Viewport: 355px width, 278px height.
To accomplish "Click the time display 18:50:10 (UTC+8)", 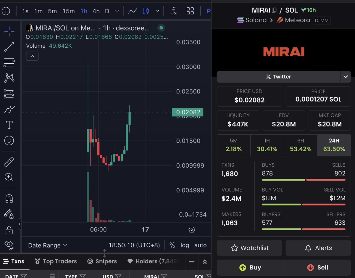I will point(134,245).
